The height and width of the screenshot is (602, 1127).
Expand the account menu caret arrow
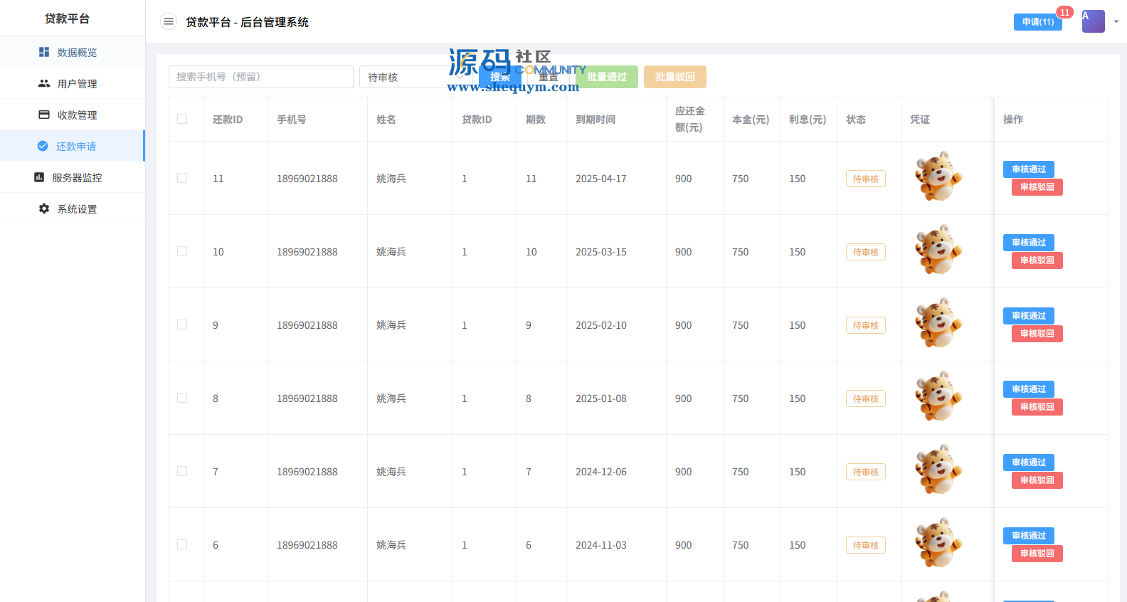coord(1116,21)
